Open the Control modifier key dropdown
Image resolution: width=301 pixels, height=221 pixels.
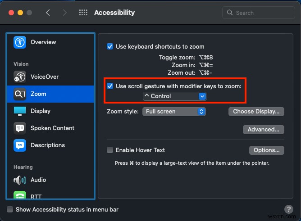[174, 96]
